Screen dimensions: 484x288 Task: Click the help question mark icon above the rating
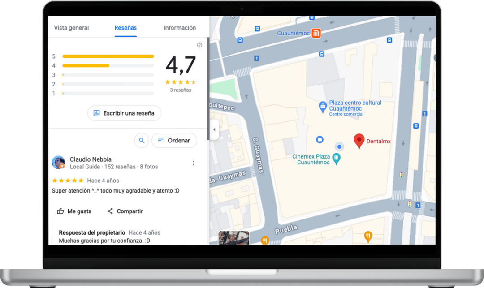200,45
